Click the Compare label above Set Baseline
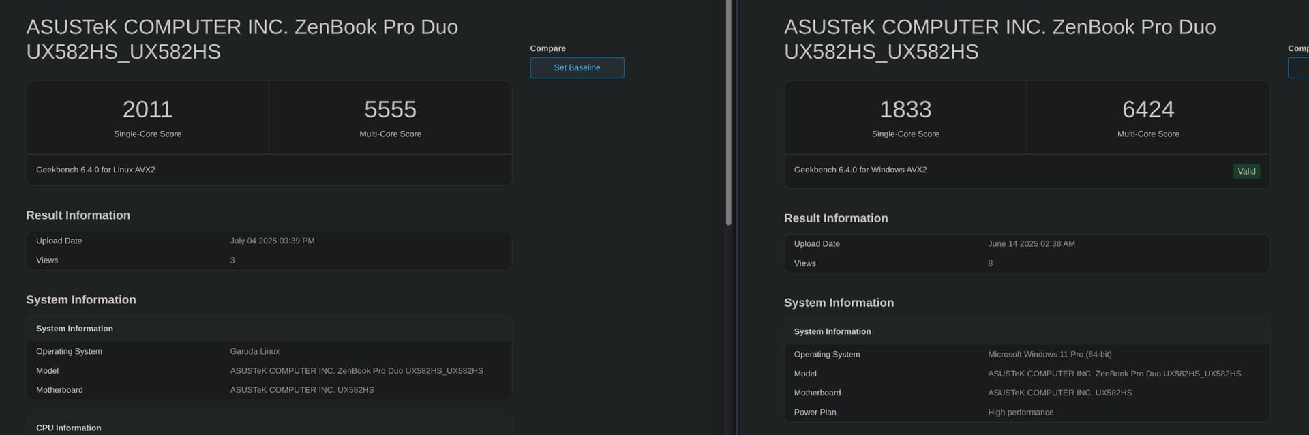1309x435 pixels. 548,48
